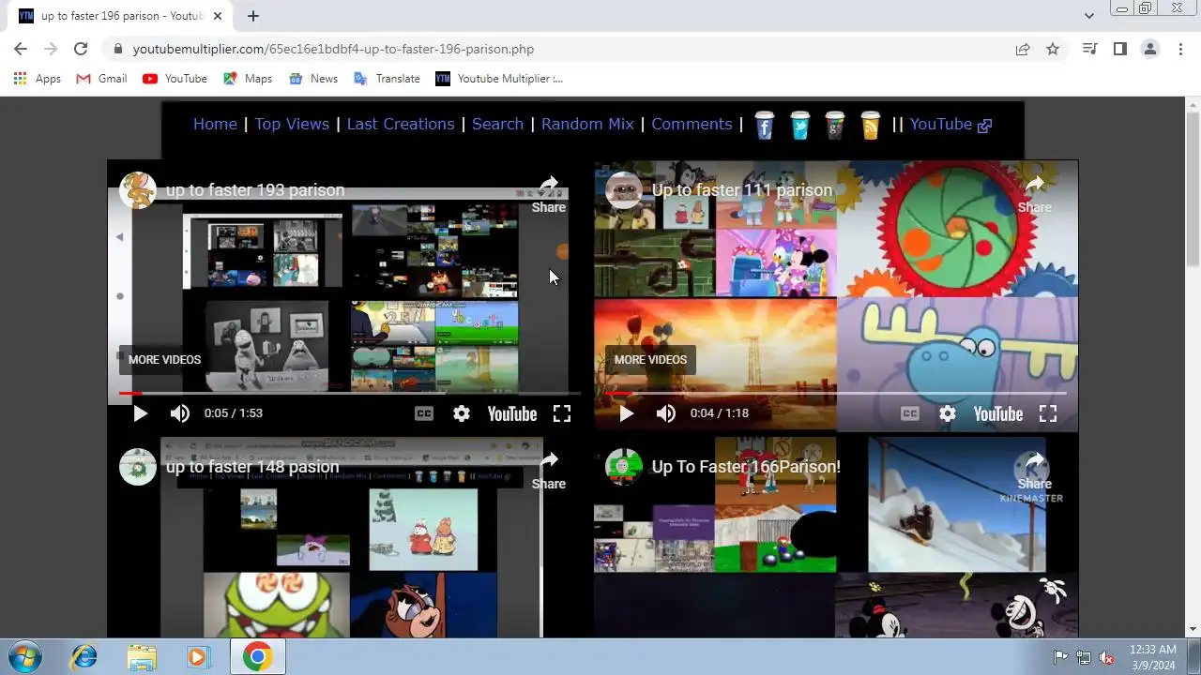Image resolution: width=1201 pixels, height=675 pixels.
Task: Share the "Up to faster 111 parison" video
Action: pyautogui.click(x=1035, y=193)
